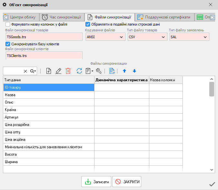Click the wrench settings icon
The height and width of the screenshot is (190, 218).
pyautogui.click(x=99, y=71)
